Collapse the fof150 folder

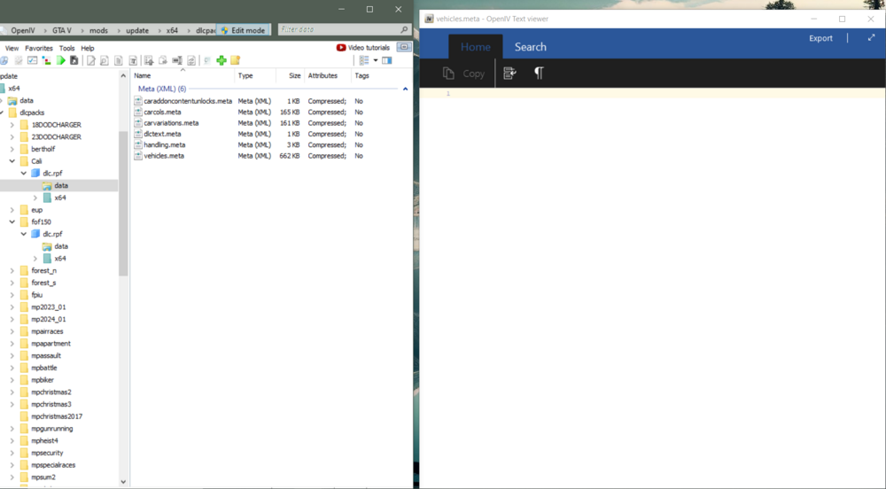pyautogui.click(x=12, y=222)
